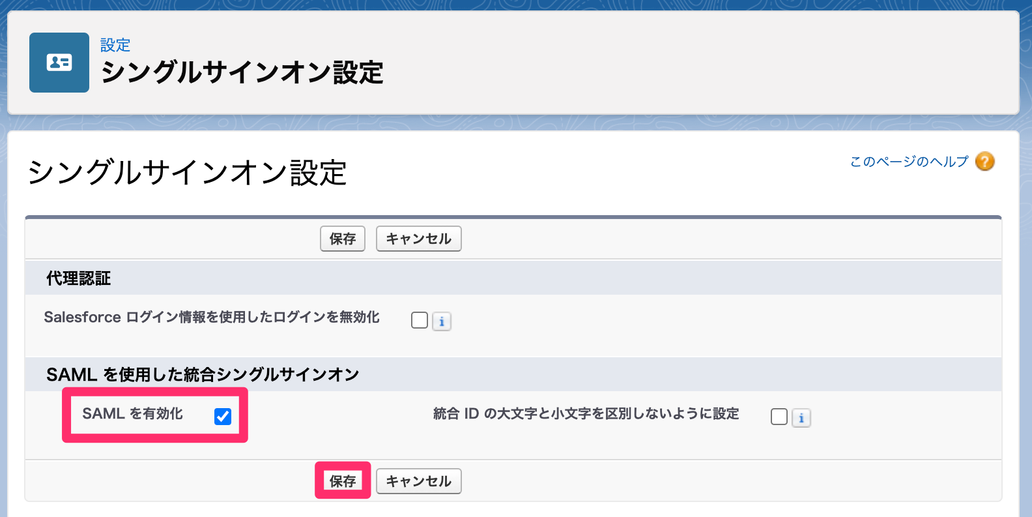This screenshot has height=517, width=1032.
Task: Click the bold header title シングルサインオン設定
Action: 242,72
